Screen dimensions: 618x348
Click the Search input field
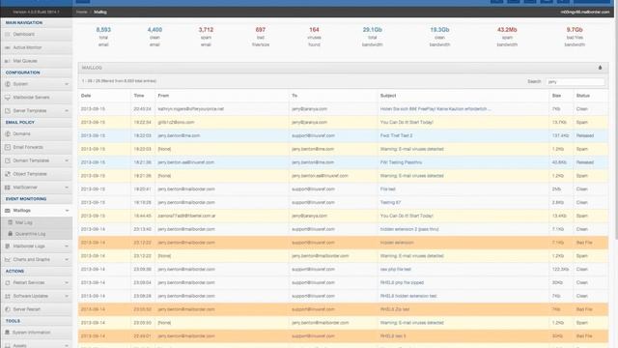tap(575, 81)
